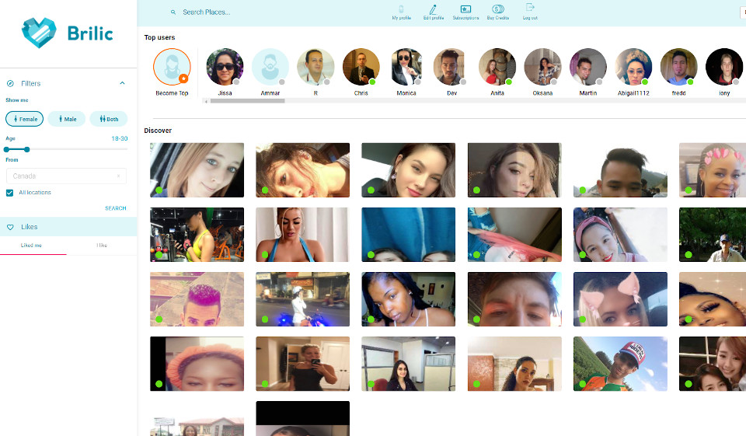
Task: Select the Male filter option
Action: (x=67, y=119)
